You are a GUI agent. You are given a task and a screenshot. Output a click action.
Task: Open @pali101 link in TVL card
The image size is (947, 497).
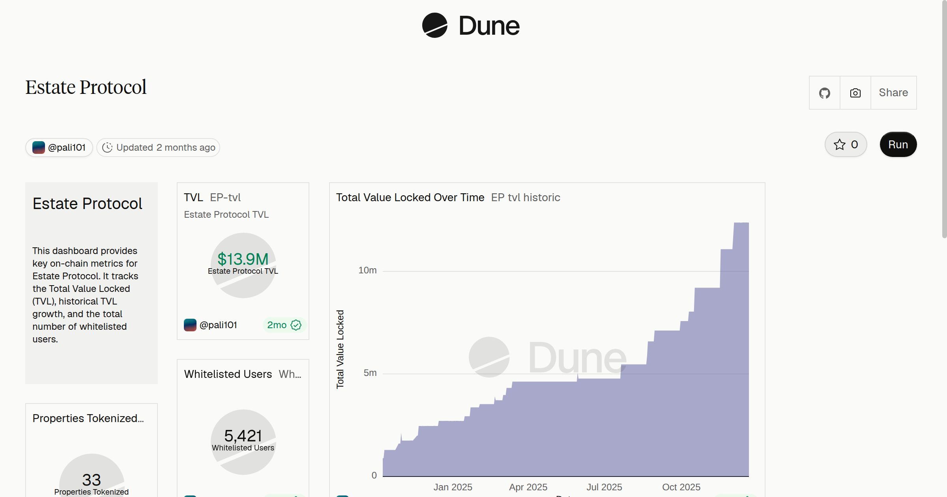click(218, 325)
